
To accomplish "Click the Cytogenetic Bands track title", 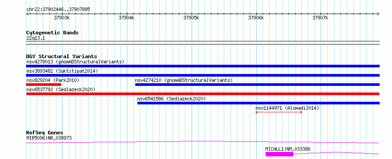I will [x=52, y=33].
